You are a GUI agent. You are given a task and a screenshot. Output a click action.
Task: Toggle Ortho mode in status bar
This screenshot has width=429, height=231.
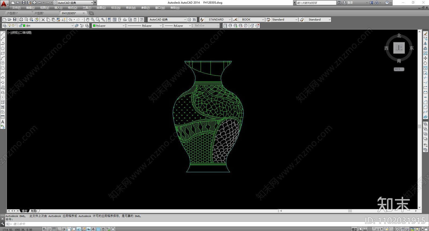59,229
